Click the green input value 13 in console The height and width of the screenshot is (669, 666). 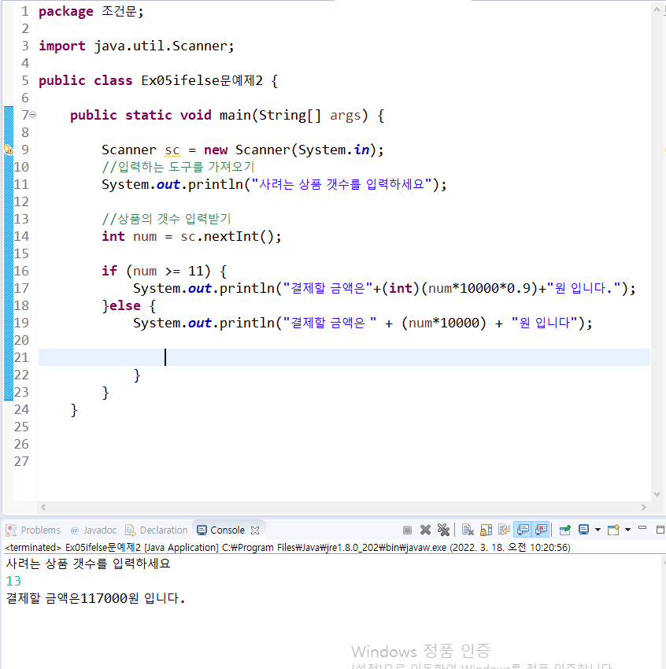[13, 581]
